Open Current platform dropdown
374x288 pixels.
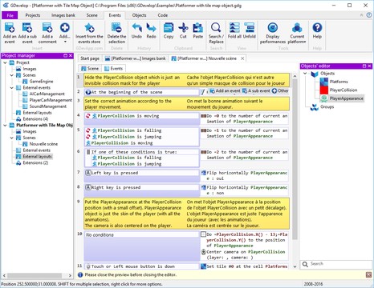point(297,34)
